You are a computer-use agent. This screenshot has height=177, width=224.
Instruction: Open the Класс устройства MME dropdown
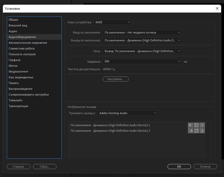coord(112,22)
